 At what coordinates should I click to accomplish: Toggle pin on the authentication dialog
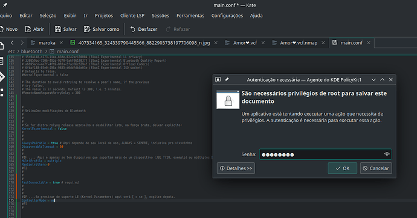click(x=227, y=80)
